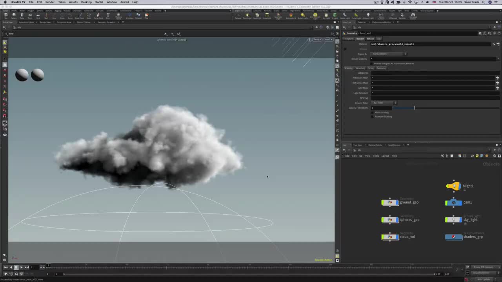Screen dimensions: 502x282
Task: Click the hlight1 light node
Action: 454,186
